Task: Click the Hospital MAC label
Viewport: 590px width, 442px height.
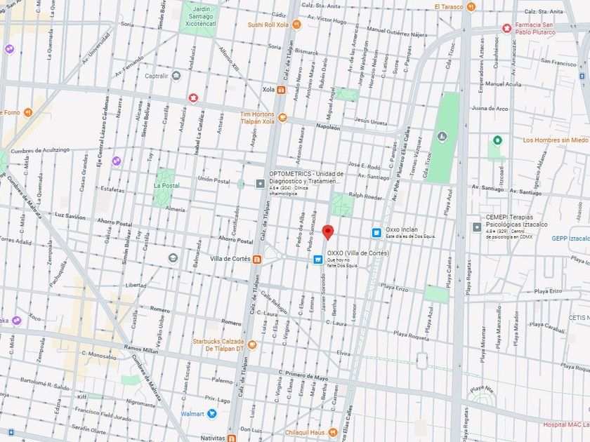Action: [566, 424]
